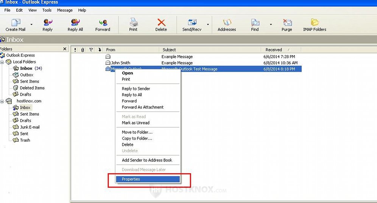
Task: Click envelope icon of John Smith message
Action: (108, 63)
